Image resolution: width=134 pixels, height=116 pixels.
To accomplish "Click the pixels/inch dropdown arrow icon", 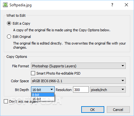I will click(x=123, y=89).
